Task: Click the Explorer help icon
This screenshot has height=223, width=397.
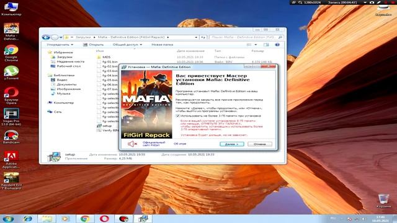Action: coord(277,45)
